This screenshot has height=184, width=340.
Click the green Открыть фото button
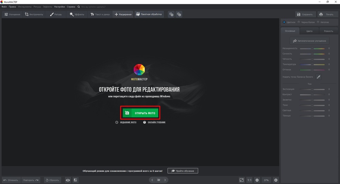tap(141, 113)
